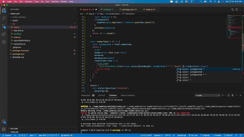This screenshot has width=244, height=137.
Task: Select 'color: isCompleted' autocomplete suggestion
Action: point(209,72)
